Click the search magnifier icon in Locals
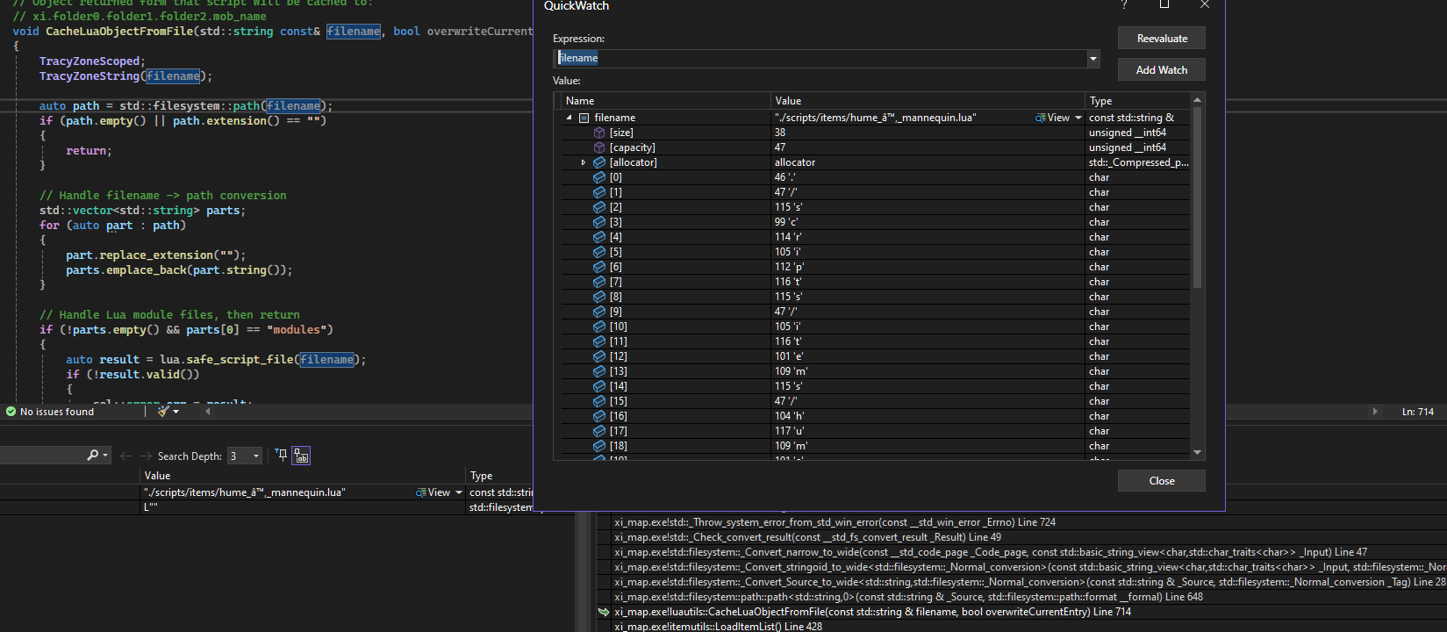This screenshot has height=632, width=1447. 92,456
